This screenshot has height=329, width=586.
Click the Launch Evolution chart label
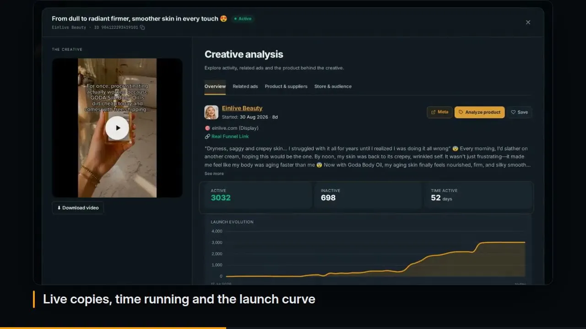(x=232, y=222)
